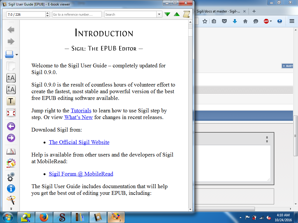Go back in the e-book viewer
The width and height of the screenshot is (298, 223).
click(x=11, y=30)
